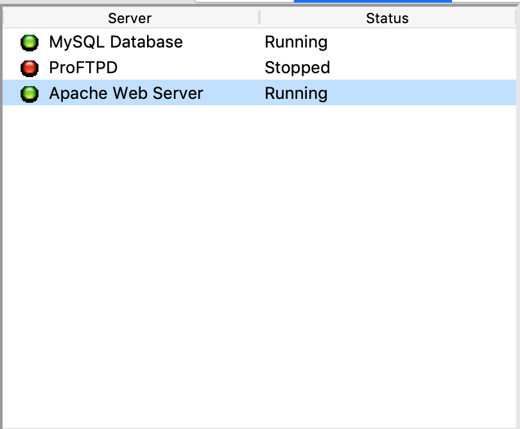Click the green status icon beside MySQL Database

coord(29,43)
